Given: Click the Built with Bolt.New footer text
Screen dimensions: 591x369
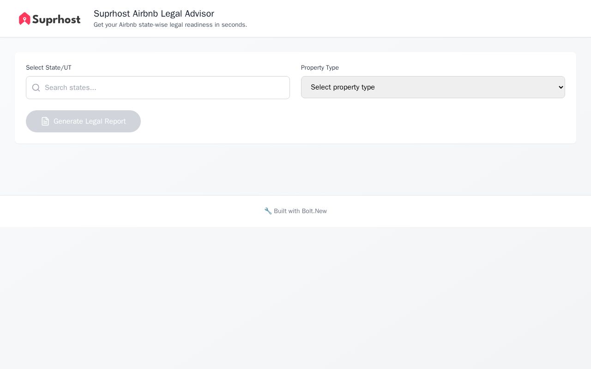Looking at the screenshot, I should 295,211.
